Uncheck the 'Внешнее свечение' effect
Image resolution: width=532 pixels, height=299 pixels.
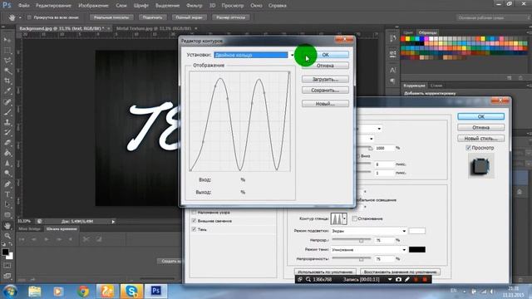(194, 221)
